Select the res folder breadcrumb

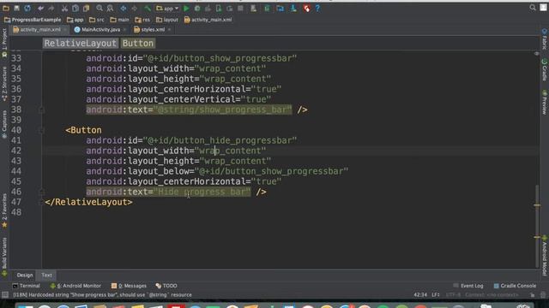click(x=142, y=20)
